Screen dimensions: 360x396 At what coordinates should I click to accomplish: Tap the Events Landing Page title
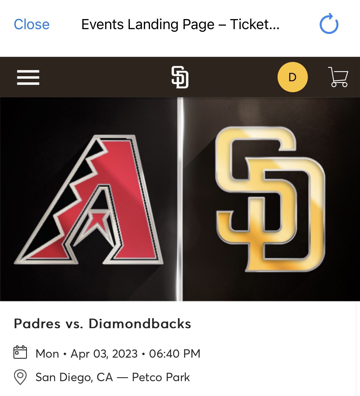[148, 24]
